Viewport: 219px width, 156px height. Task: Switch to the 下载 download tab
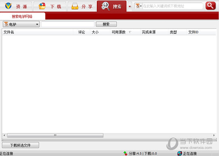50,6
